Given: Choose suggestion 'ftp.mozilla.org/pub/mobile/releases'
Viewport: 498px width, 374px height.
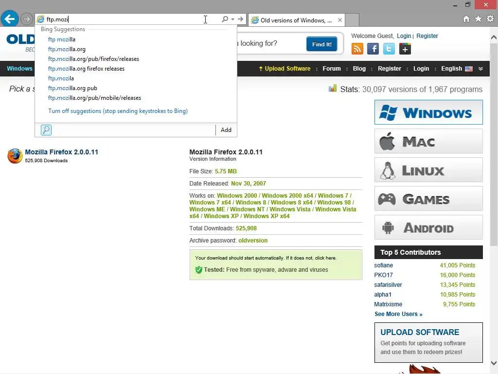Looking at the screenshot, I should pos(136,98).
